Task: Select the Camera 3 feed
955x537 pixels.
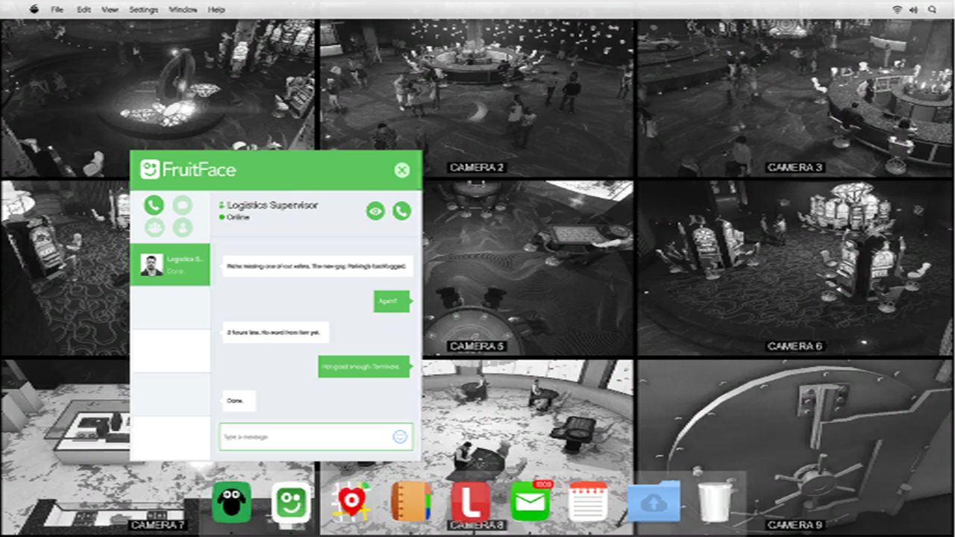Action: coord(795,98)
